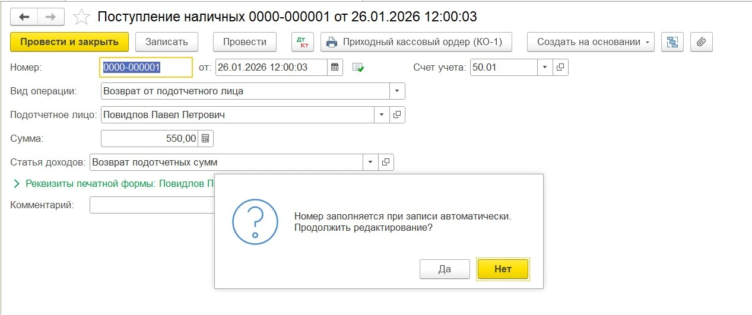Viewport: 752px width, 315px height.
Task: Click Счет учета field with 50.01
Action: 504,67
